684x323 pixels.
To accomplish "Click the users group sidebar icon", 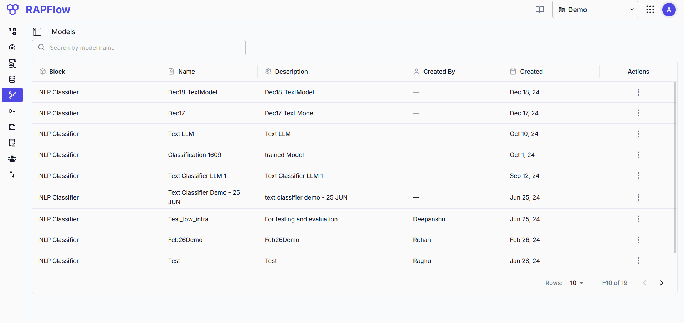I will pyautogui.click(x=12, y=159).
